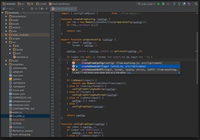The width and height of the screenshot is (200, 140).
Task: Click the from-anything.js file icon in breadcrumb
Action: click(50, 4)
